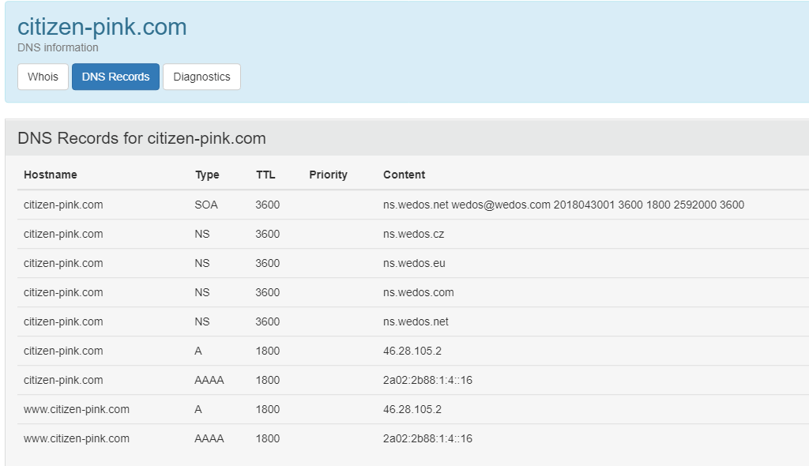Click the TTL value in the ns.wedos.com row
Screen dimensions: 809x466
[x=267, y=292]
